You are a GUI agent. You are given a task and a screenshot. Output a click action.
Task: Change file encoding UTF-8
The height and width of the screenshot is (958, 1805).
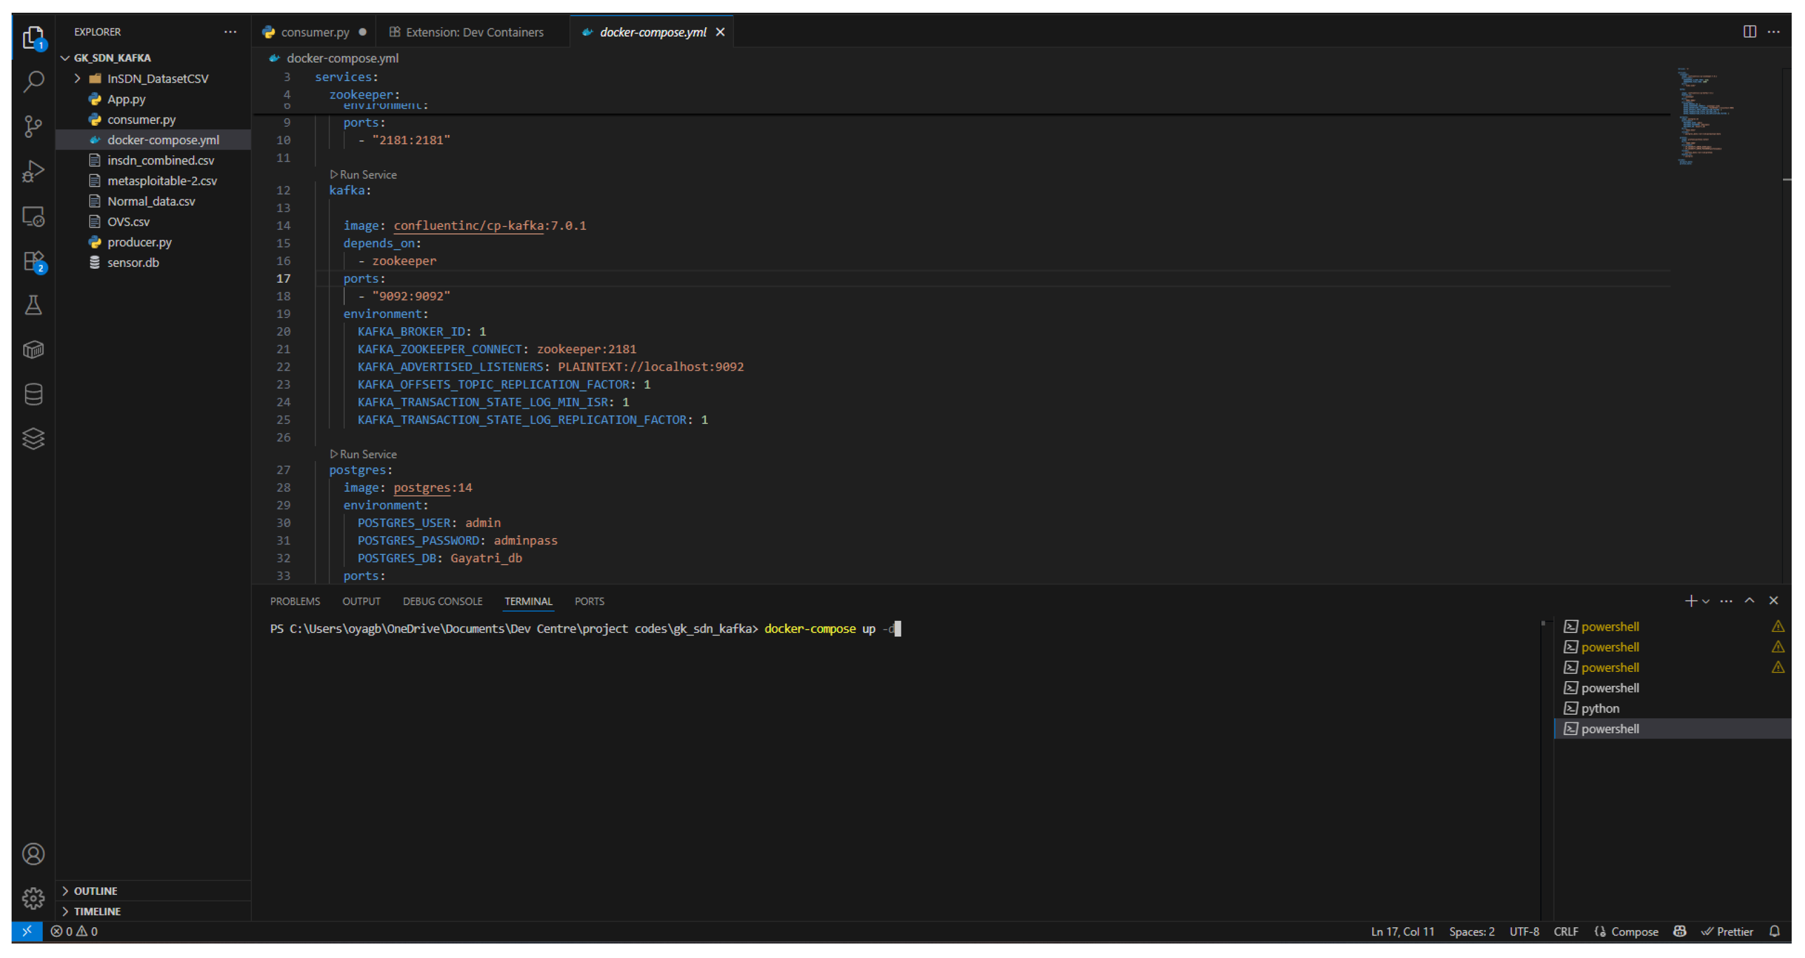point(1524,931)
